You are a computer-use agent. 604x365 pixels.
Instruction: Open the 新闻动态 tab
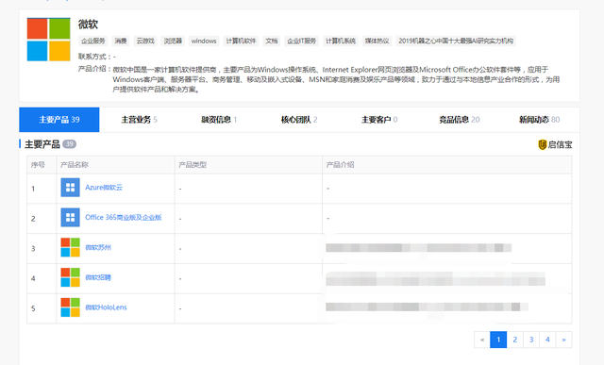point(539,120)
